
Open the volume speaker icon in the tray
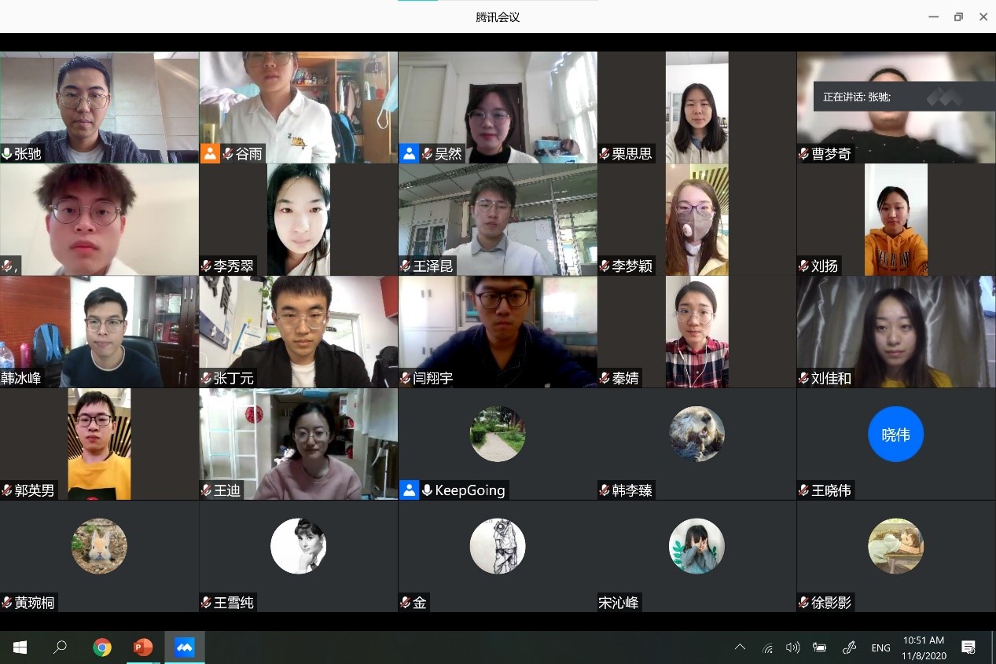pos(792,647)
